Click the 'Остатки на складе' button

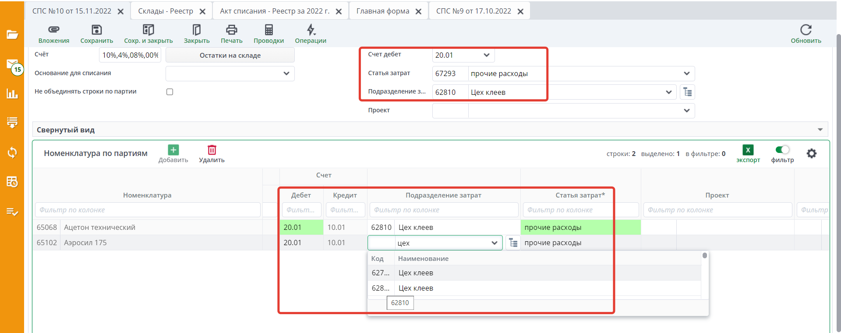(x=230, y=55)
